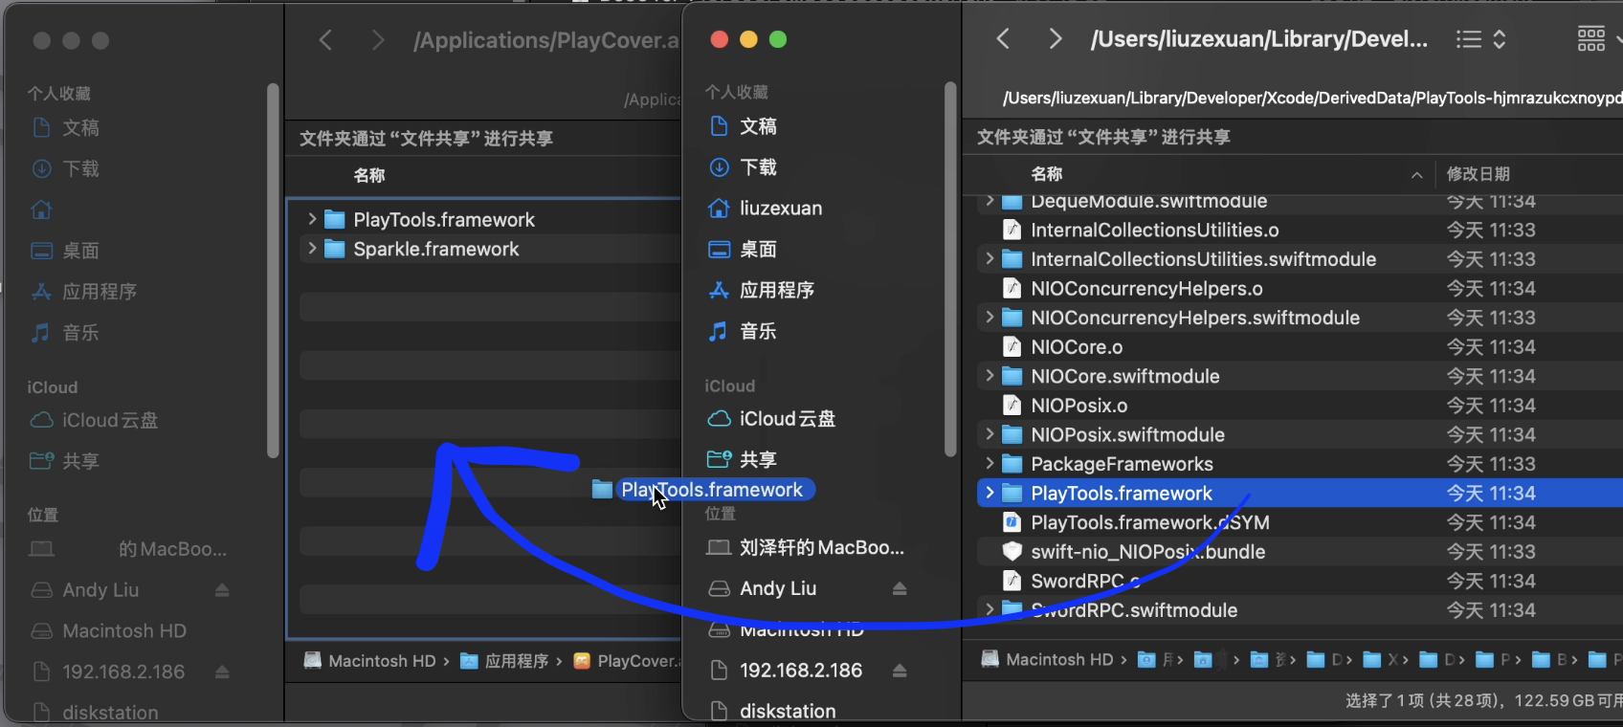The image size is (1623, 727).
Task: Eject 192.168.2.186 in back window sidebar
Action: [222, 672]
